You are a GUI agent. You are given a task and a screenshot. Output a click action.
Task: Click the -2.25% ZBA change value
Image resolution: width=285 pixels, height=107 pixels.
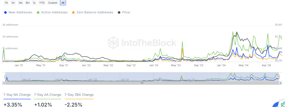click(73, 105)
